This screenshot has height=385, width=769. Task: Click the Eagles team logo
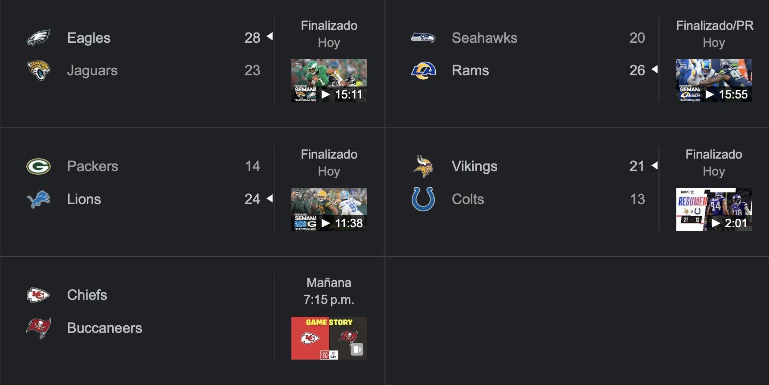click(x=38, y=38)
